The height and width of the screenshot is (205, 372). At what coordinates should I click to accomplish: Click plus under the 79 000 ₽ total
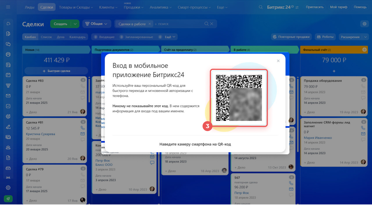pyautogui.click(x=334, y=71)
